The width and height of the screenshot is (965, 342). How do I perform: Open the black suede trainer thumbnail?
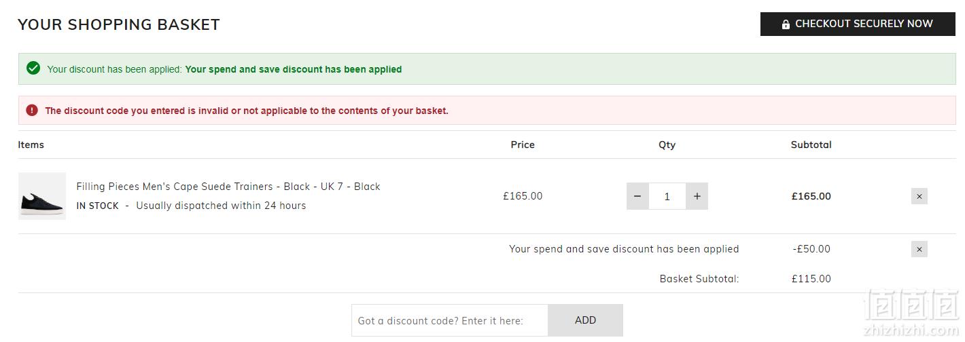[x=42, y=196]
